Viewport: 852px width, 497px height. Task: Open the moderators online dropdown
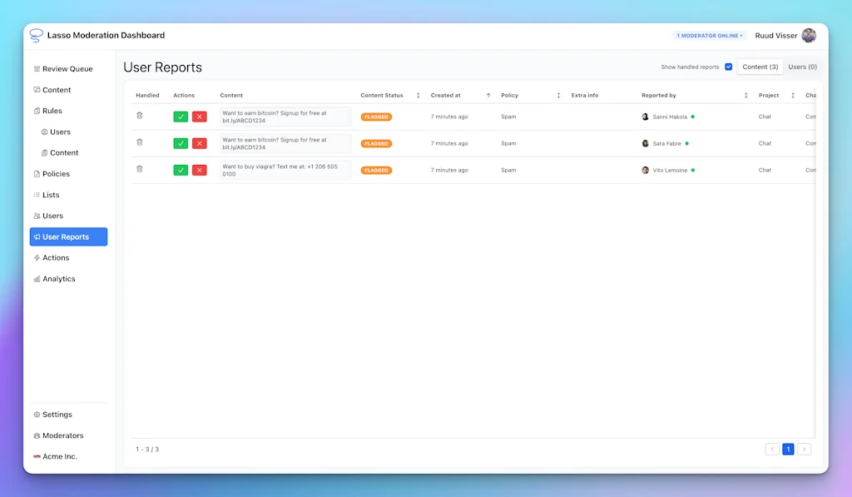[708, 35]
